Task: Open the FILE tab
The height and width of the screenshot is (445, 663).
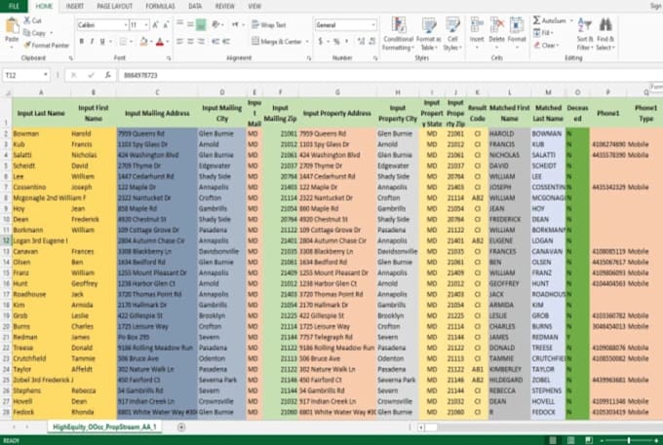Action: (x=14, y=6)
